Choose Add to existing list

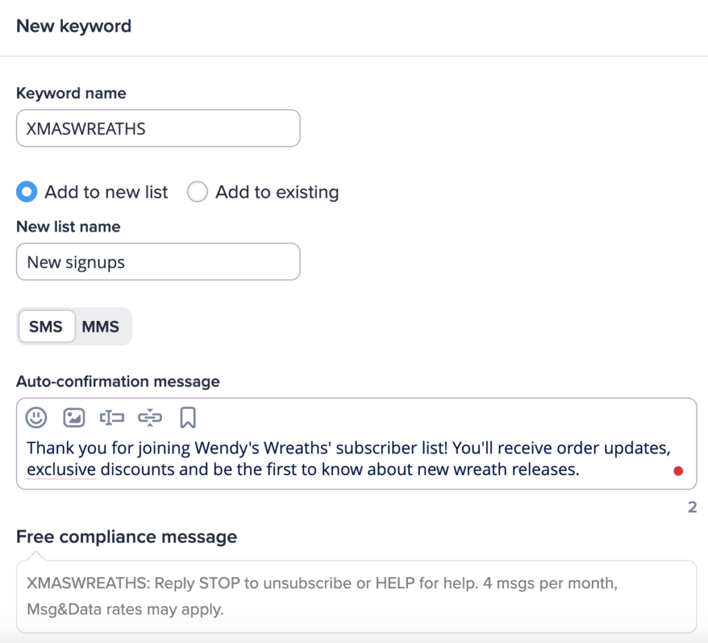point(198,192)
